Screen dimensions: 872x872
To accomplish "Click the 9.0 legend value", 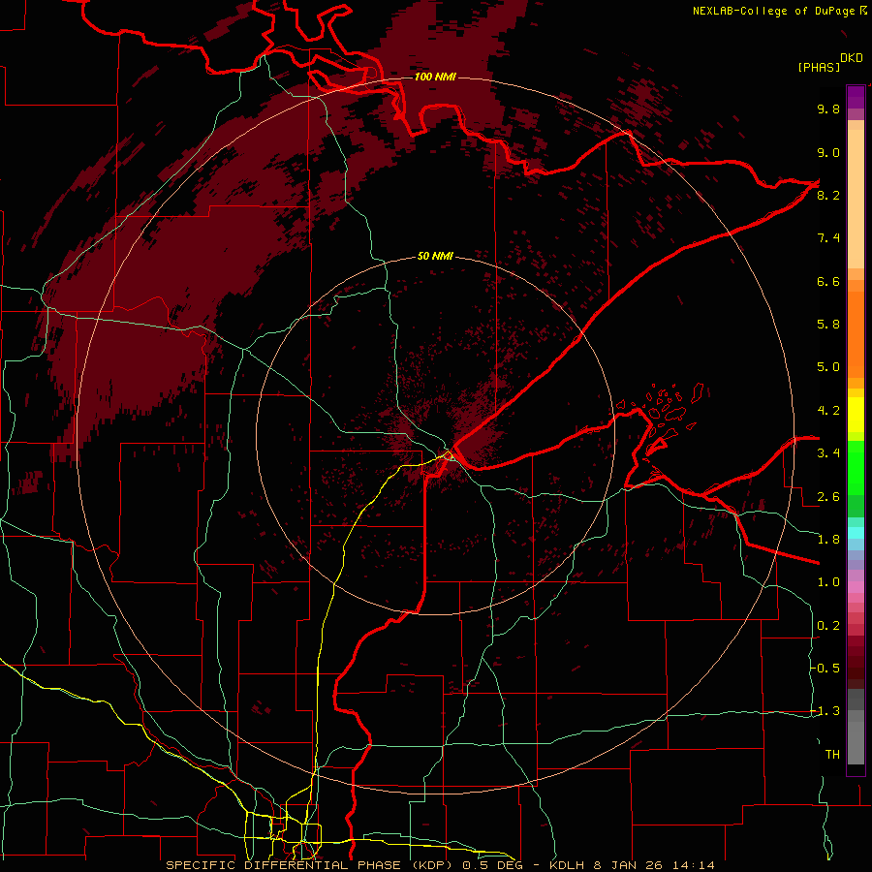I will pyautogui.click(x=828, y=152).
